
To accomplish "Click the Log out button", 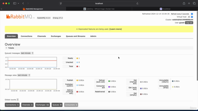I will coord(189,23).
